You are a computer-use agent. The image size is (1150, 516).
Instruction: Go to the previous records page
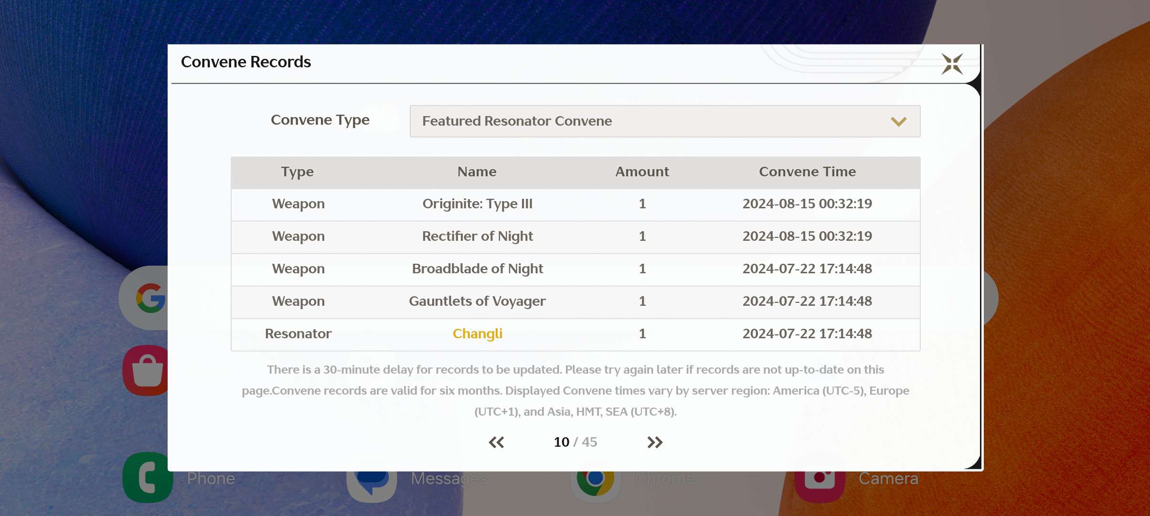496,442
